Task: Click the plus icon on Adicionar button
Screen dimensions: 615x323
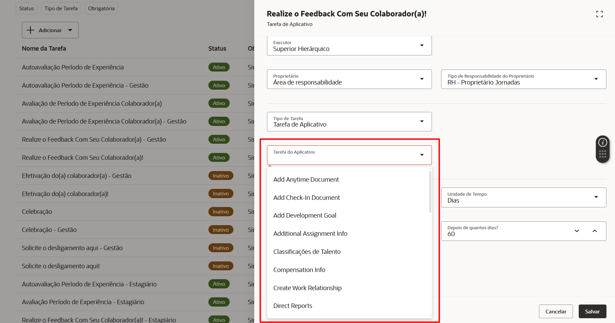Action: (30, 30)
